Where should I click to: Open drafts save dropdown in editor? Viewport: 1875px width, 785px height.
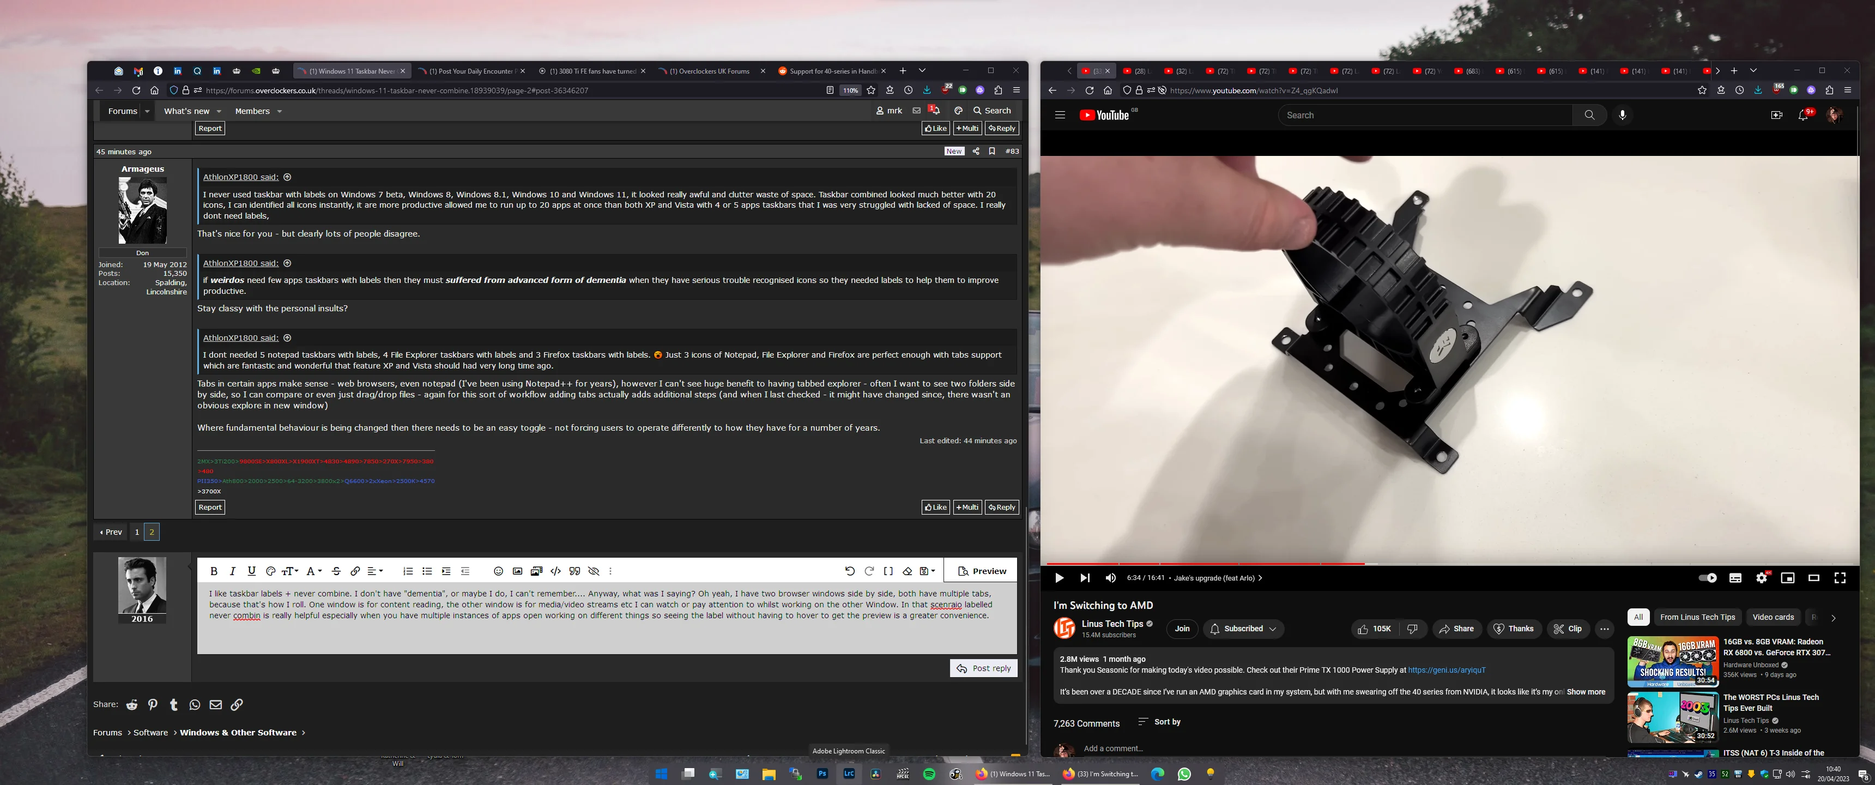tap(927, 571)
